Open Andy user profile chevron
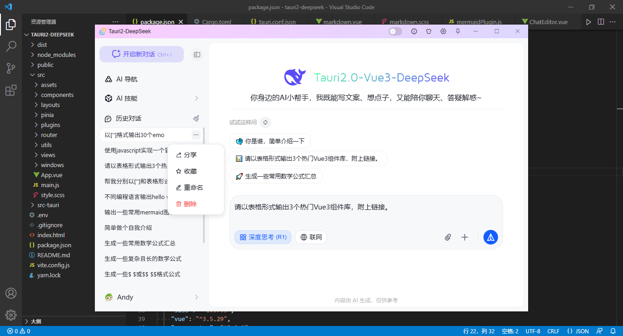The height and width of the screenshot is (336, 623). (x=197, y=297)
